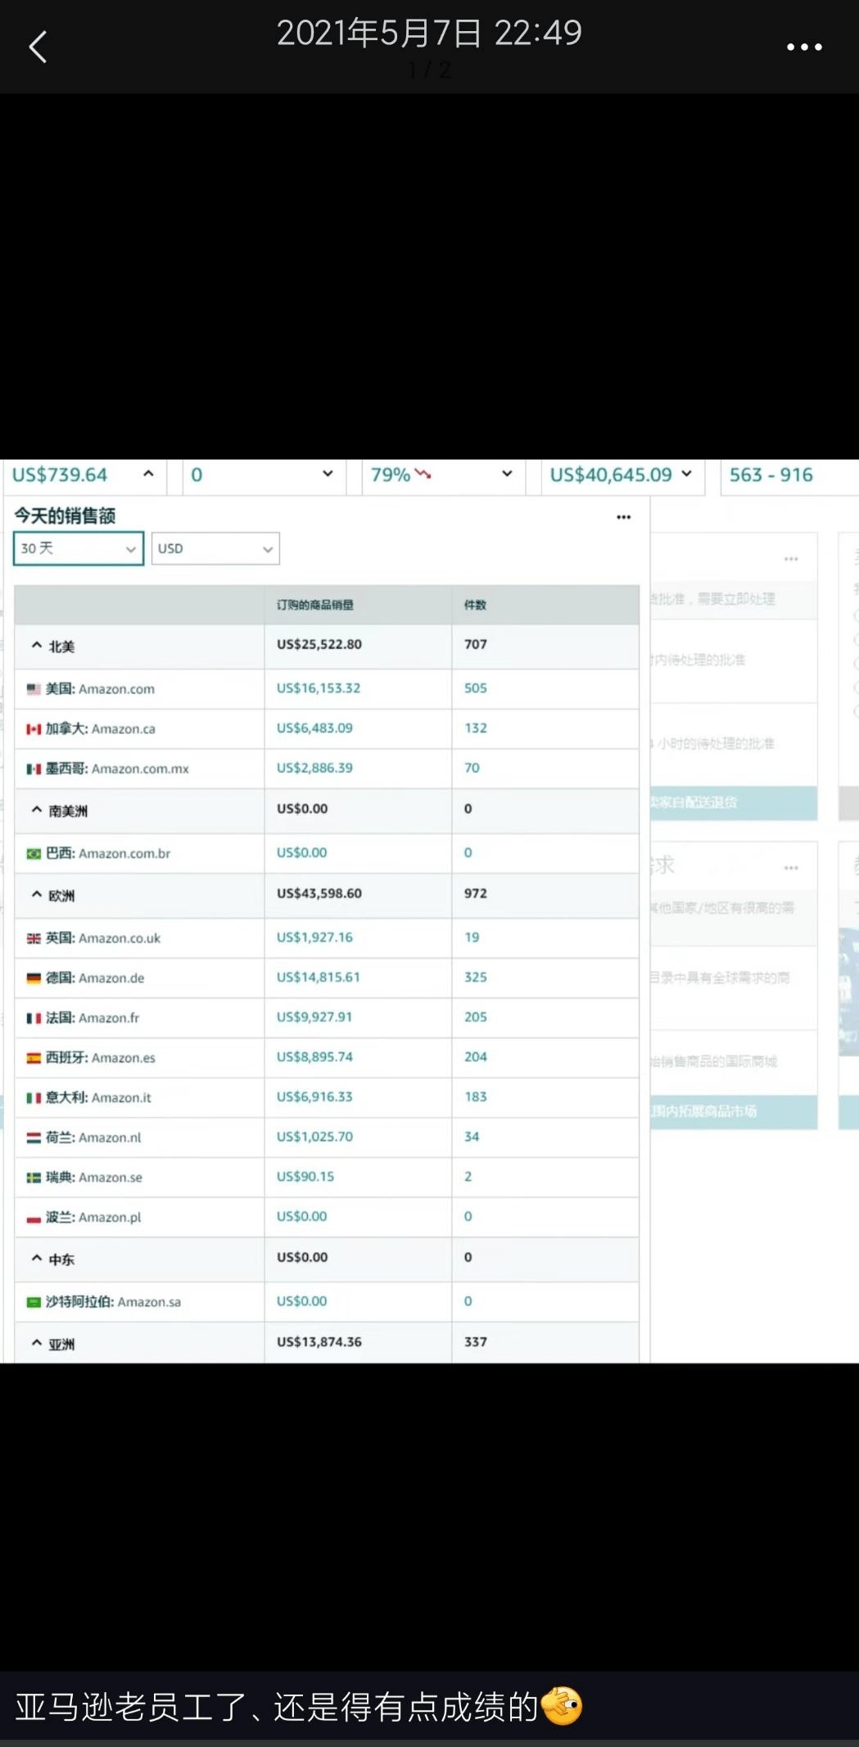Collapse the 中东 region group
Viewport: 859px width, 1747px height.
[x=37, y=1259]
